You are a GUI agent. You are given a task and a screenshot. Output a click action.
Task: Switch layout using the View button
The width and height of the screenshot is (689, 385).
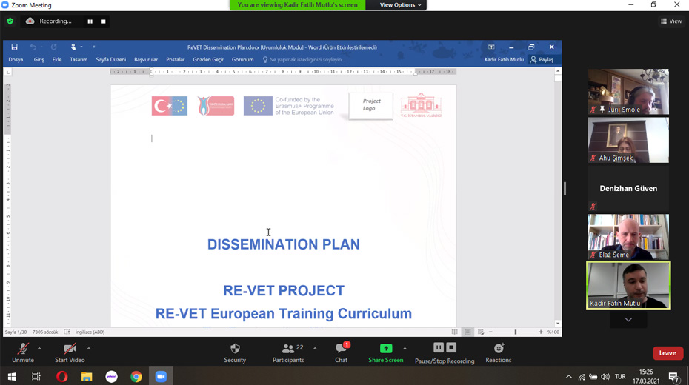tap(671, 21)
